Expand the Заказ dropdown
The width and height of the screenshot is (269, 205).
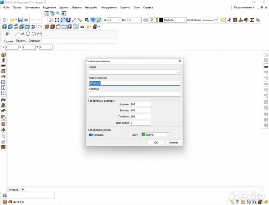178,72
